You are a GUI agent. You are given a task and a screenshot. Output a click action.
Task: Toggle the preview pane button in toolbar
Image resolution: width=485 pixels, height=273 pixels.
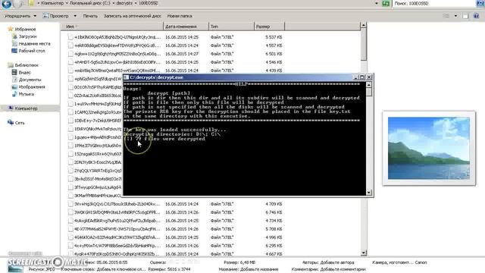click(x=465, y=16)
